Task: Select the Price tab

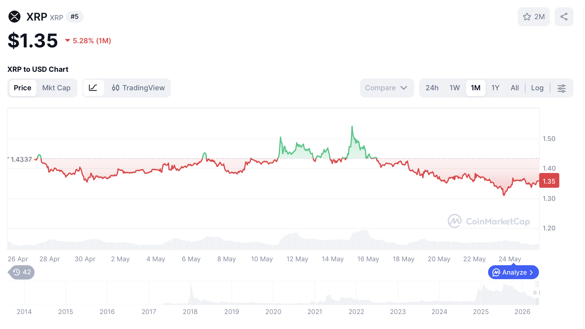Action: pyautogui.click(x=23, y=88)
